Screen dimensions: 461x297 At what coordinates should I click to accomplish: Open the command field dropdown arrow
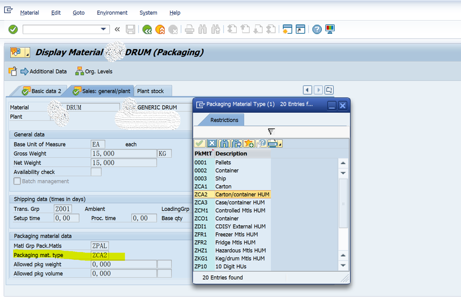(104, 29)
